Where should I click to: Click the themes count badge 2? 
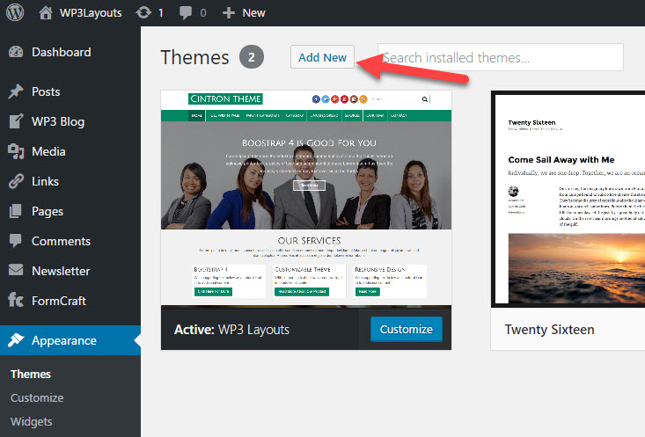pos(252,57)
